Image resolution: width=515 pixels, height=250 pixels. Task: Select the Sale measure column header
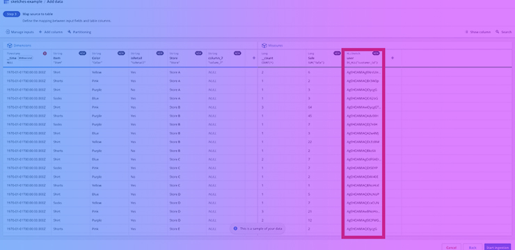[324, 58]
